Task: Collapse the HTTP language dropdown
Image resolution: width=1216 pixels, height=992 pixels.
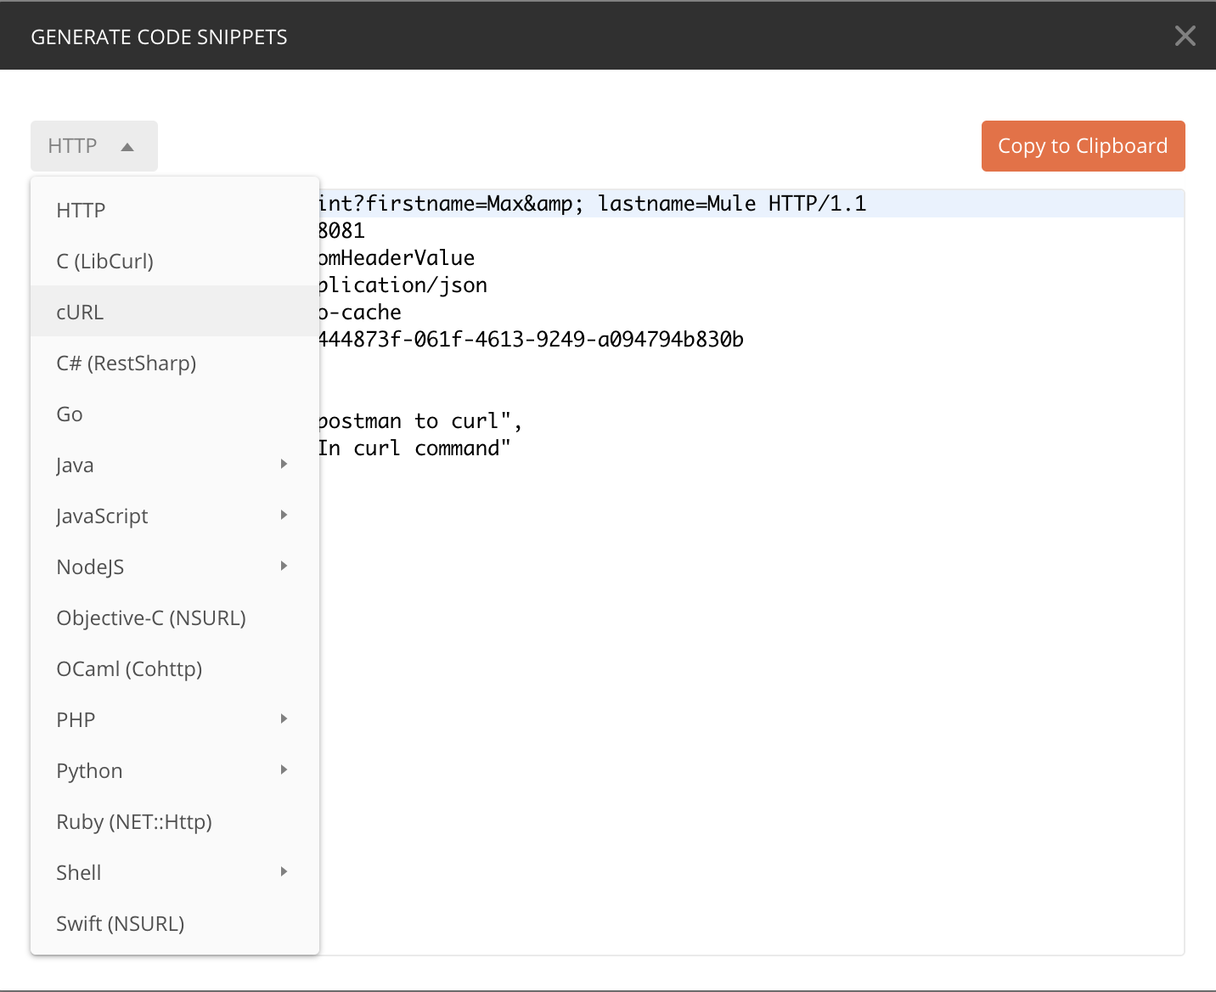Action: coord(93,146)
